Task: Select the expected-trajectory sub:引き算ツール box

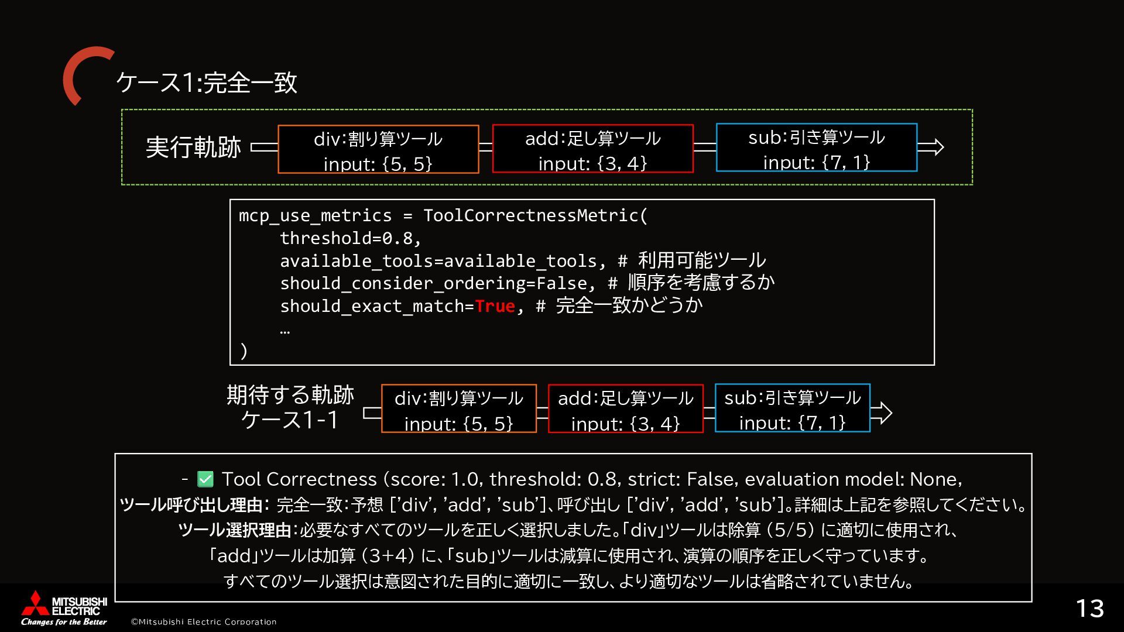Action: pyautogui.click(x=792, y=408)
